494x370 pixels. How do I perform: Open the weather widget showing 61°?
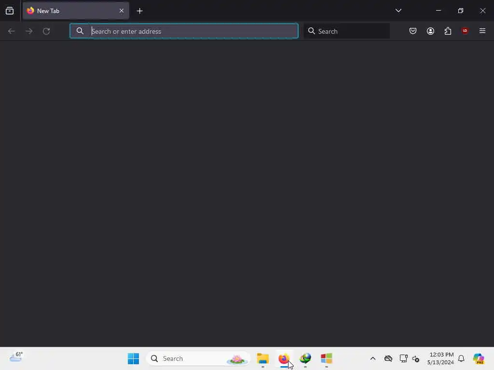(x=16, y=357)
